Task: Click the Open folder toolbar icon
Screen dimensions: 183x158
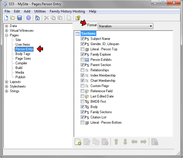Action: click(x=13, y=18)
